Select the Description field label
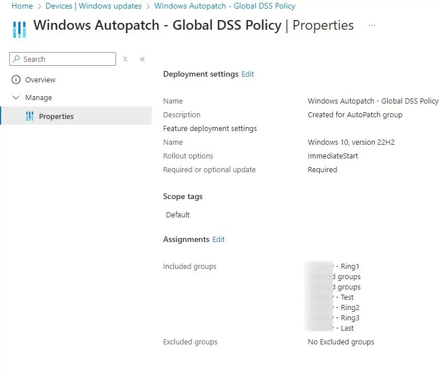440x373 pixels. tap(181, 114)
